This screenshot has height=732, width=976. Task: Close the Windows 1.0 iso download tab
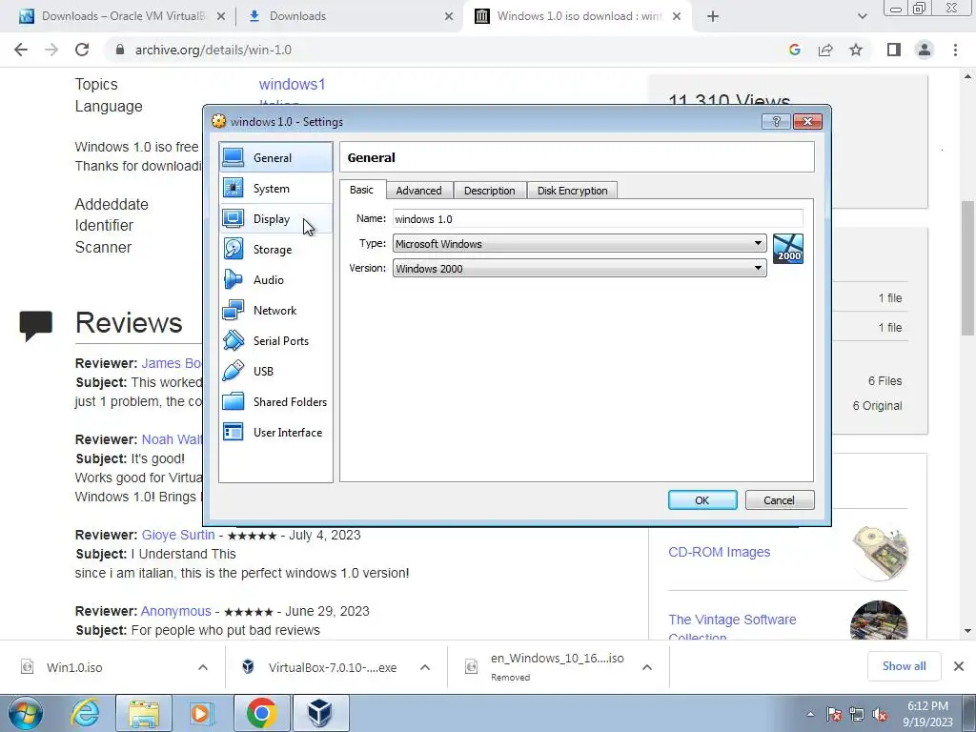678,16
